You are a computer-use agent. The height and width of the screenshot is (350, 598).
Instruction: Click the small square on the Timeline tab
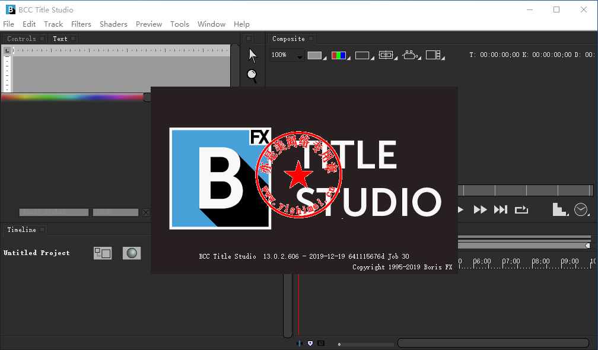[x=42, y=230]
